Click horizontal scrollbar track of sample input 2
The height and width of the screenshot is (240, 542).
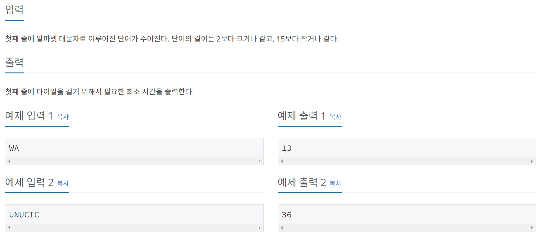coord(134,228)
